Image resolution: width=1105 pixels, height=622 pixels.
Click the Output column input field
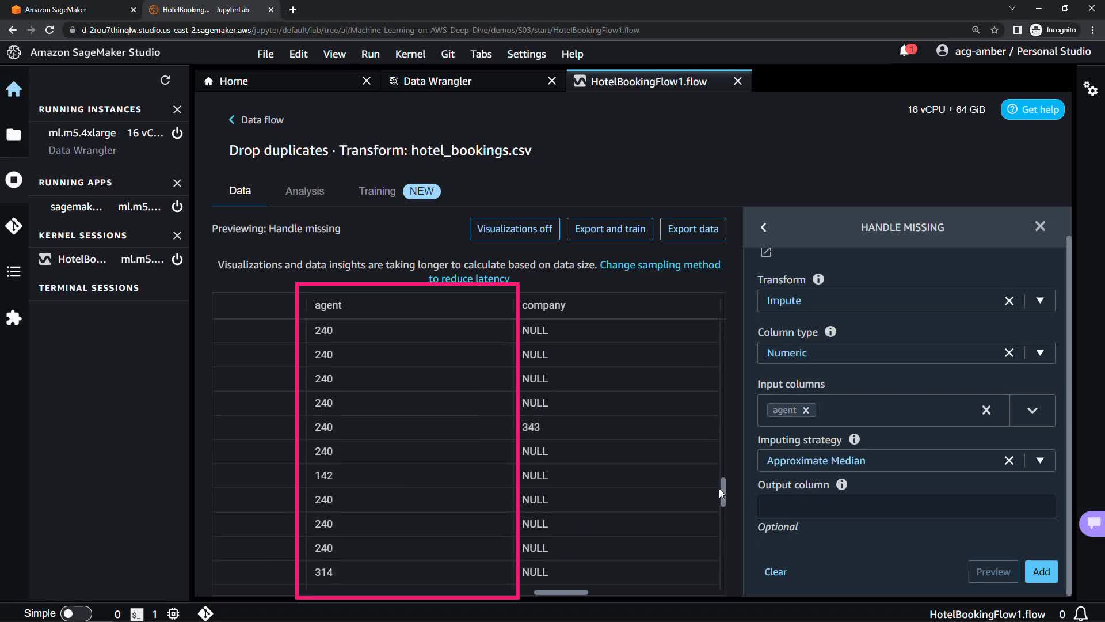[x=906, y=506]
